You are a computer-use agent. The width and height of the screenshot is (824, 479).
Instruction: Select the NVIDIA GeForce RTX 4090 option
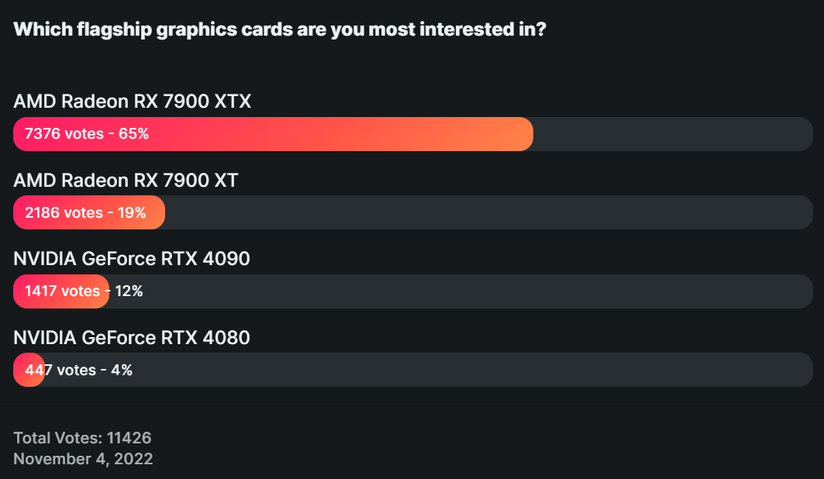(x=131, y=258)
